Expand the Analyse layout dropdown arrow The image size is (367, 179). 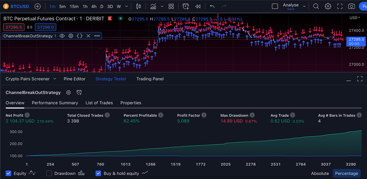(304, 6)
